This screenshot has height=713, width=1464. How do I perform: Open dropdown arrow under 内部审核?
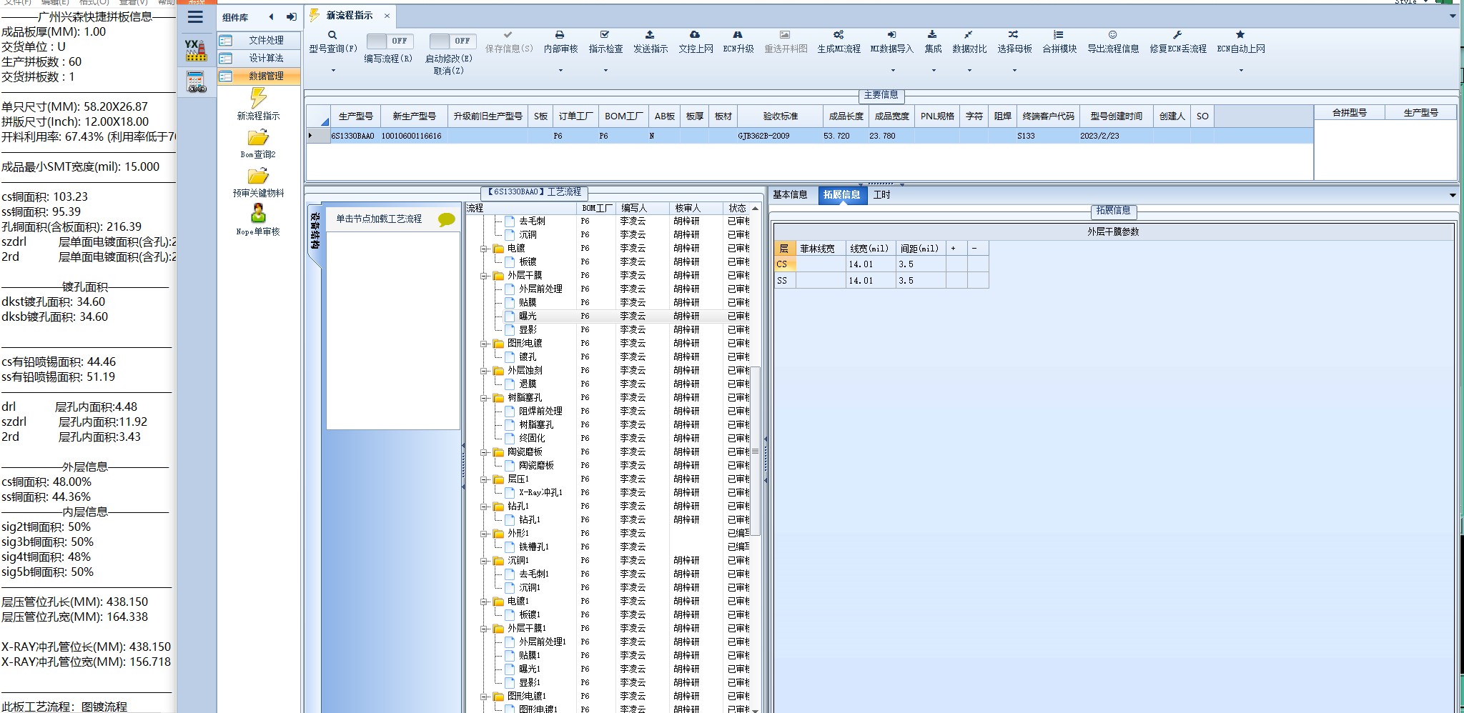pos(560,71)
